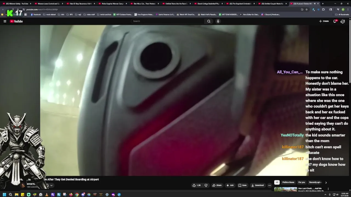This screenshot has width=351, height=197.
Task: Open Windows Start menu
Action: (4, 195)
